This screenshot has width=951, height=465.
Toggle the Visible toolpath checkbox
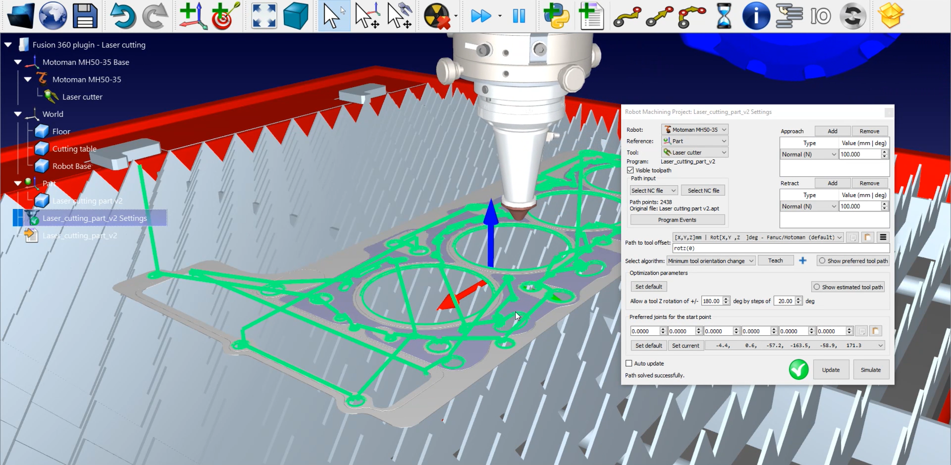pos(631,170)
